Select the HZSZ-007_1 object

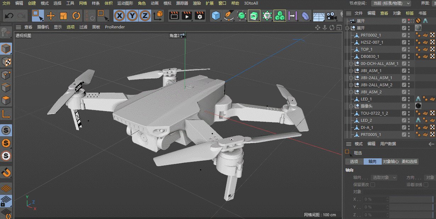click(x=372, y=42)
